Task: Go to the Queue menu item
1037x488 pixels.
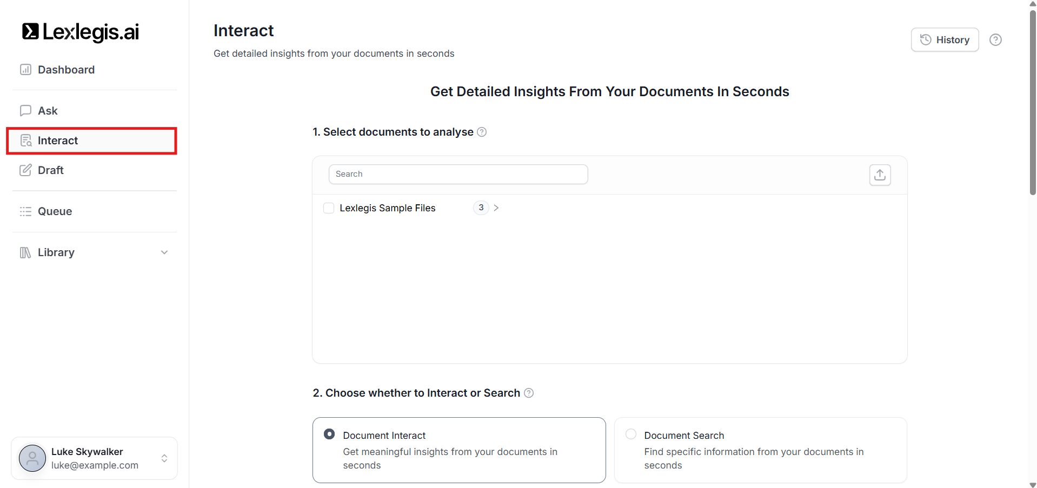Action: (55, 211)
